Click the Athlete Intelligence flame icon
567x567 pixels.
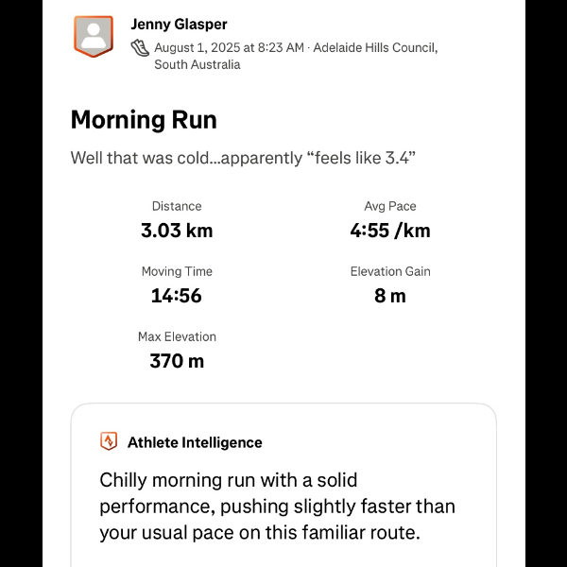[x=109, y=441]
